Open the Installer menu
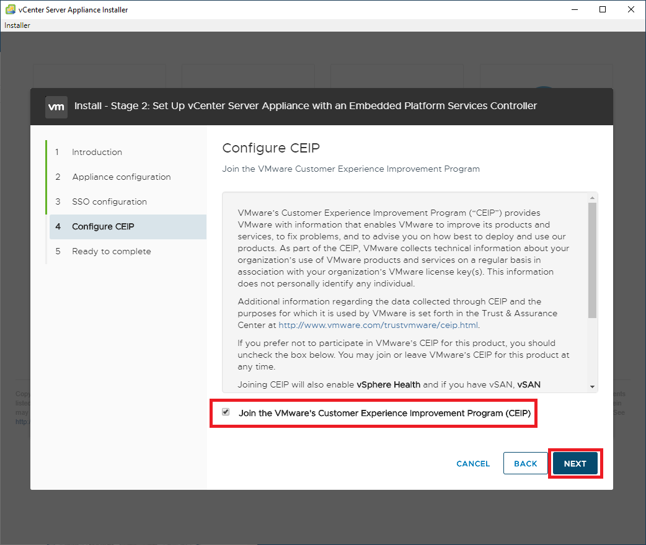 [17, 25]
